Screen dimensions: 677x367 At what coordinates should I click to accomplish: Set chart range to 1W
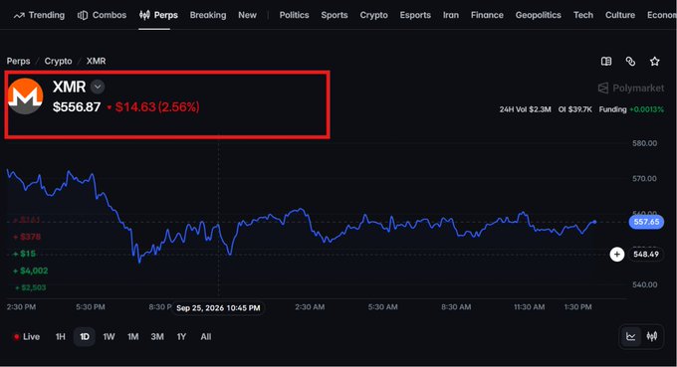coord(109,337)
